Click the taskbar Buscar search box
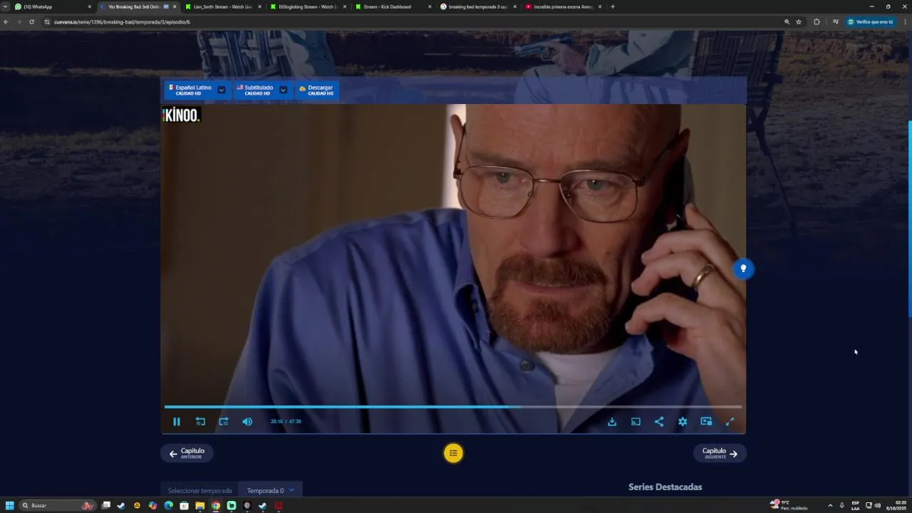This screenshot has width=912, height=513. coord(57,506)
